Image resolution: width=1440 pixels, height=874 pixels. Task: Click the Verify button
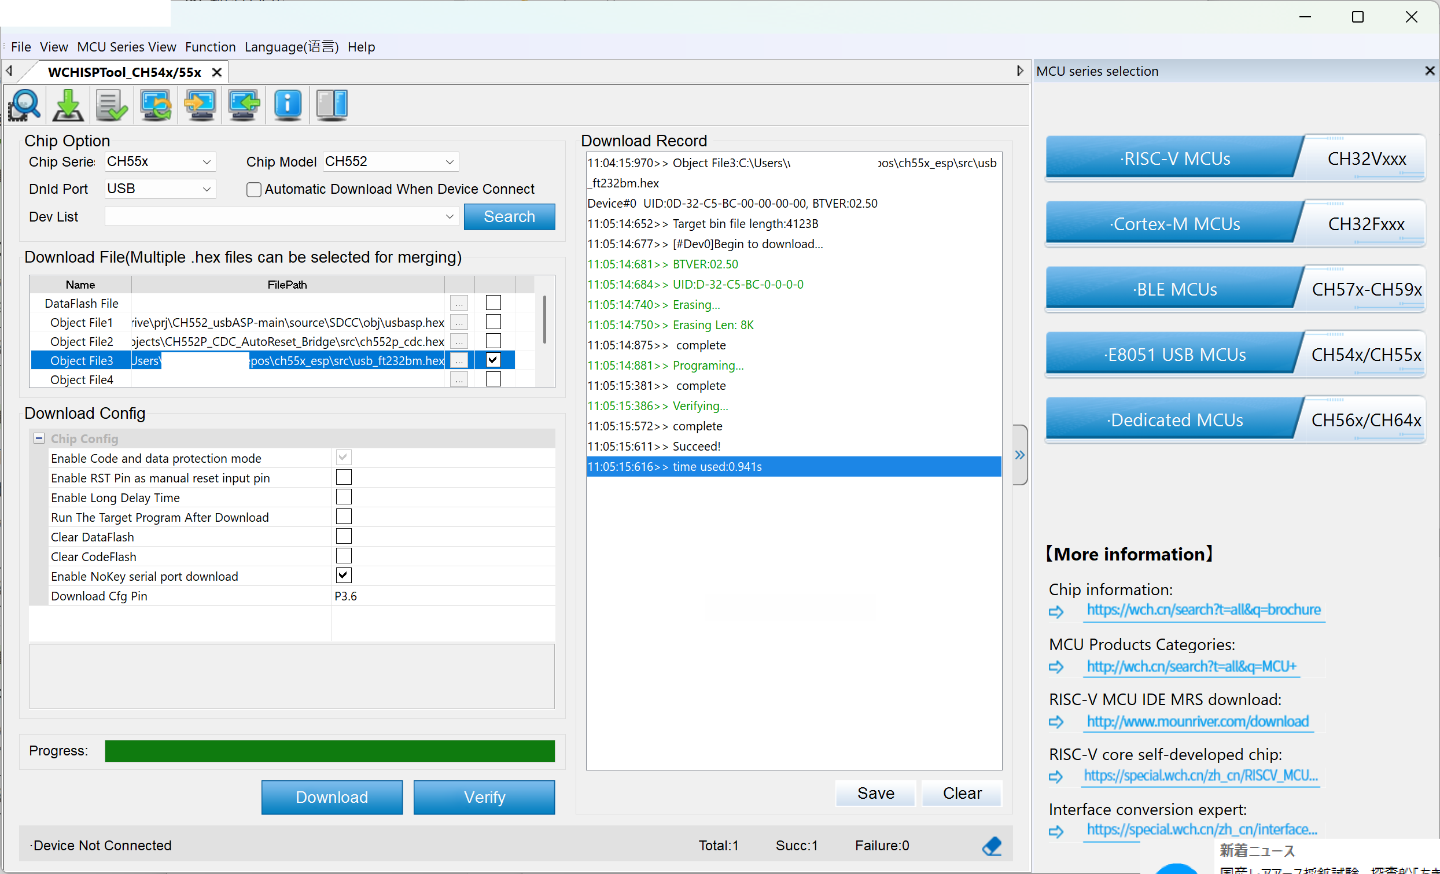484,797
